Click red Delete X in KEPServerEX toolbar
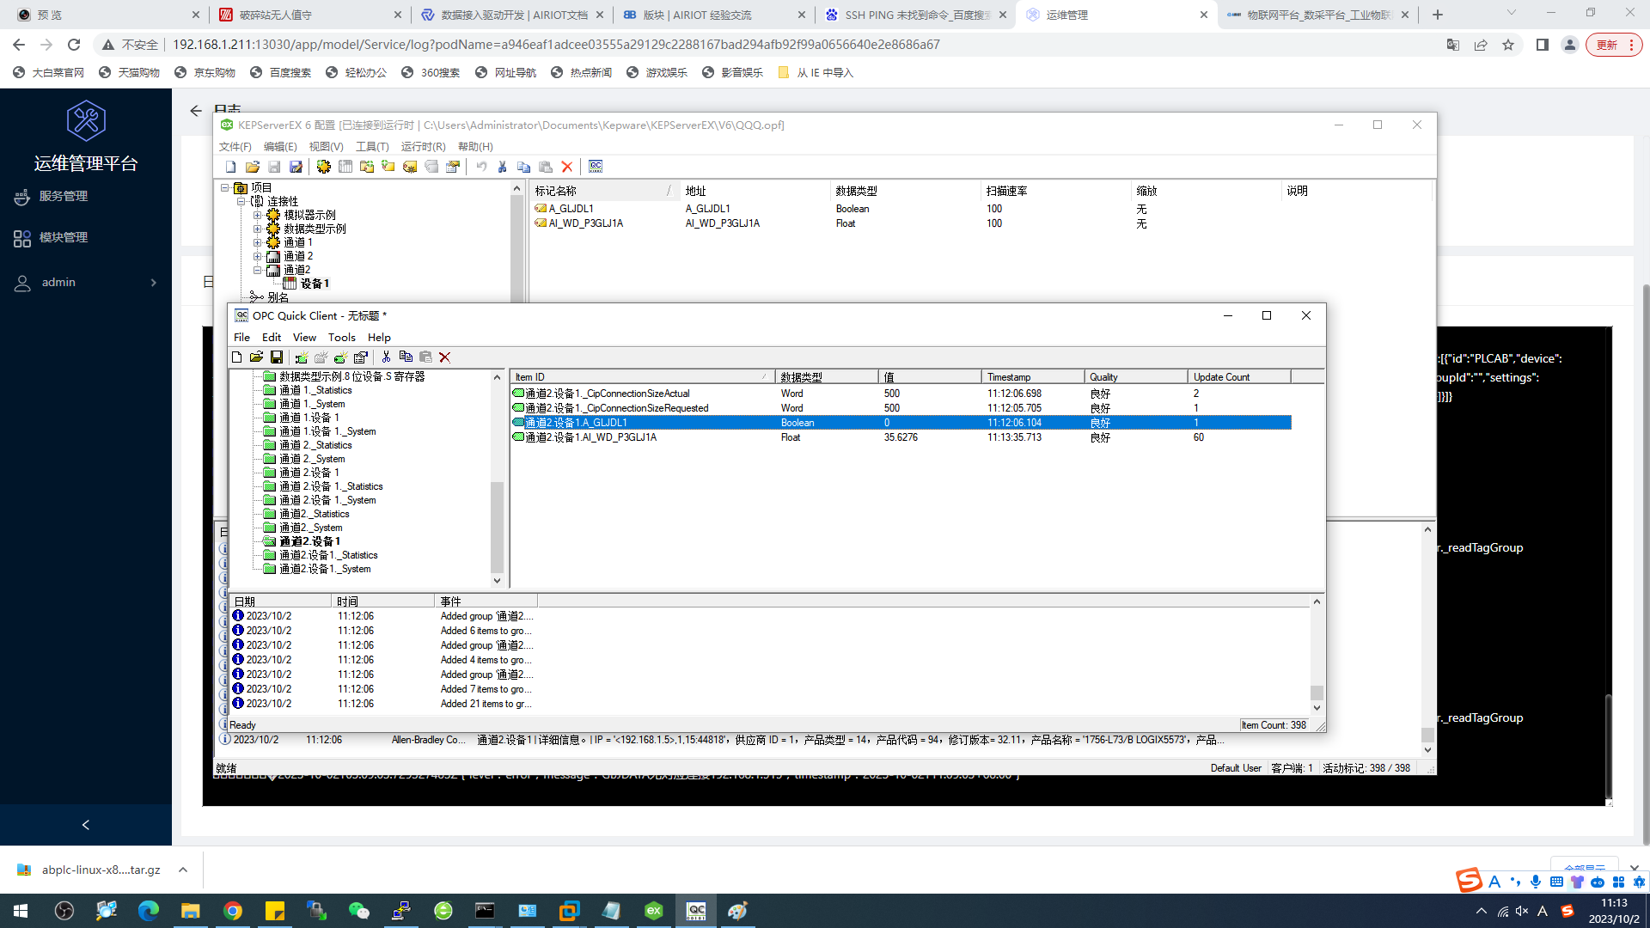 [x=567, y=167]
